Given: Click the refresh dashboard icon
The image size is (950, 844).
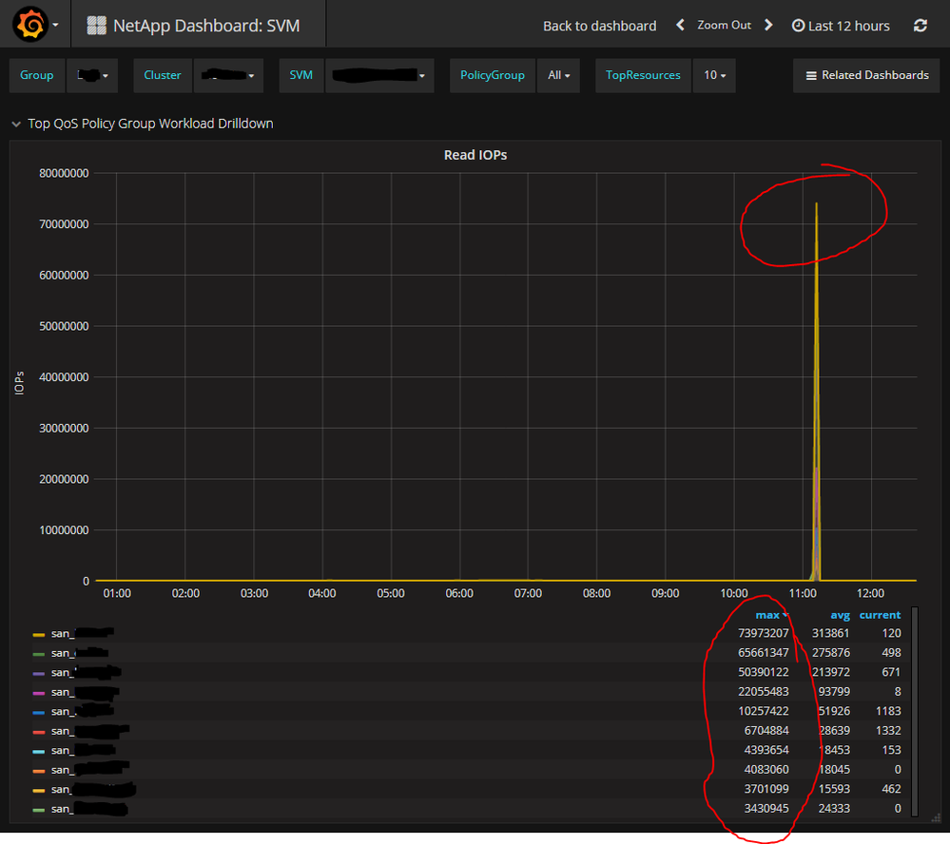Looking at the screenshot, I should click(920, 26).
